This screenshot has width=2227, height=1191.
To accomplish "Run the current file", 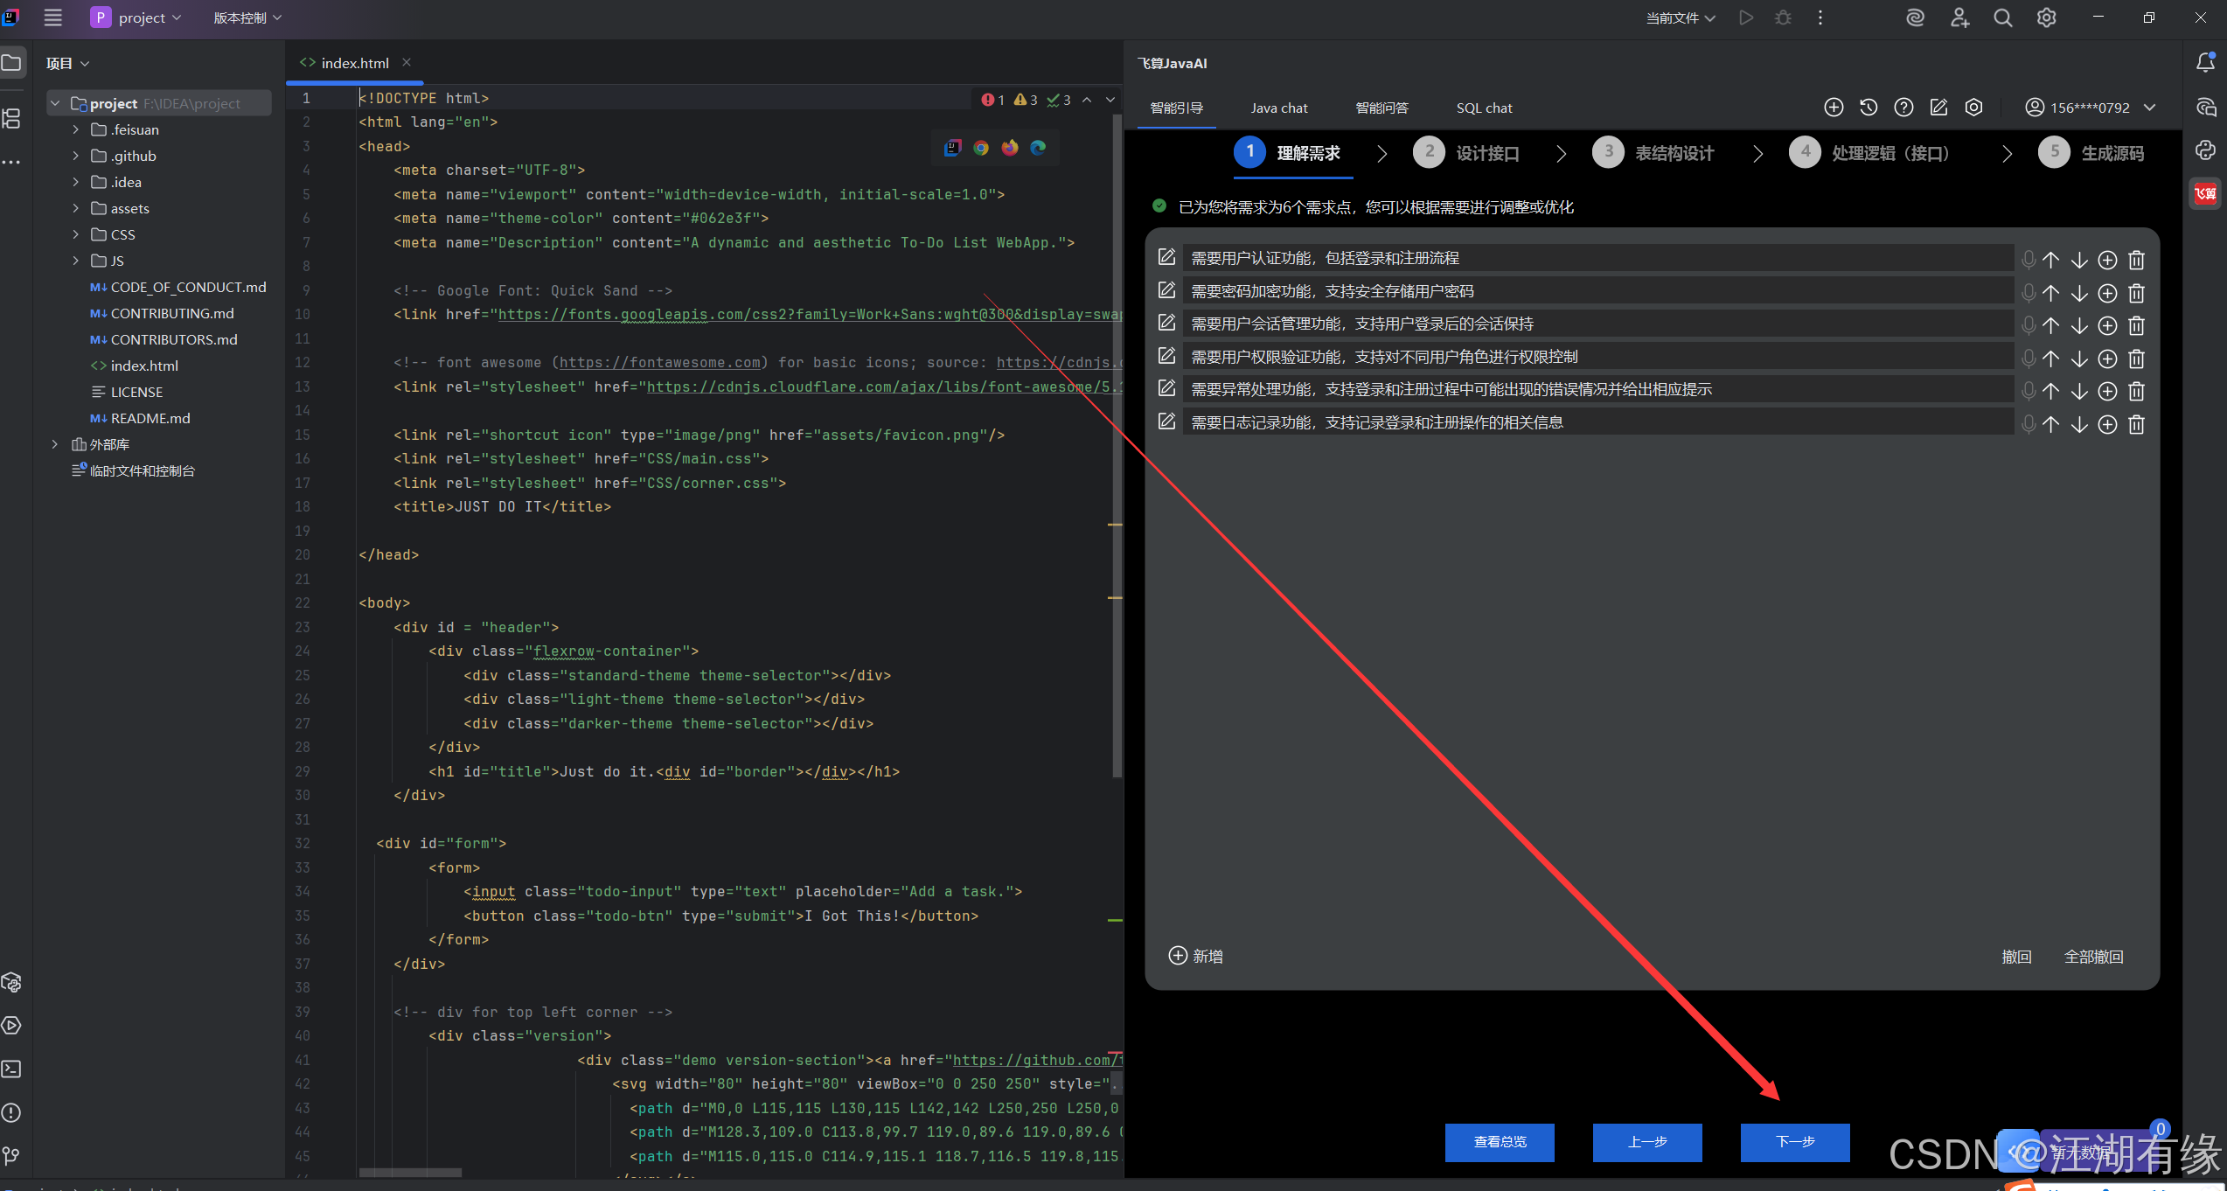I will tap(1746, 17).
